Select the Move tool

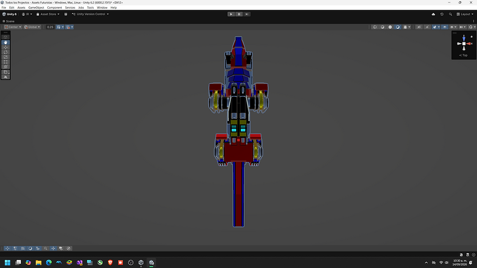coord(5,47)
